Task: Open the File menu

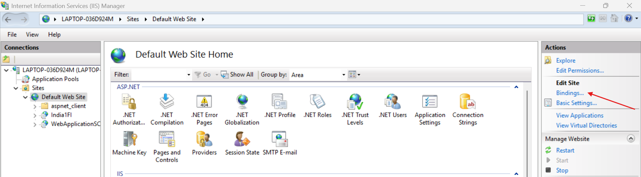Action: (x=12, y=35)
